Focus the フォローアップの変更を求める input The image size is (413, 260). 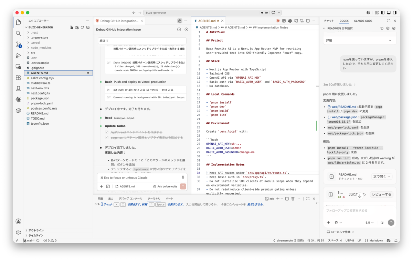pyautogui.click(x=359, y=211)
